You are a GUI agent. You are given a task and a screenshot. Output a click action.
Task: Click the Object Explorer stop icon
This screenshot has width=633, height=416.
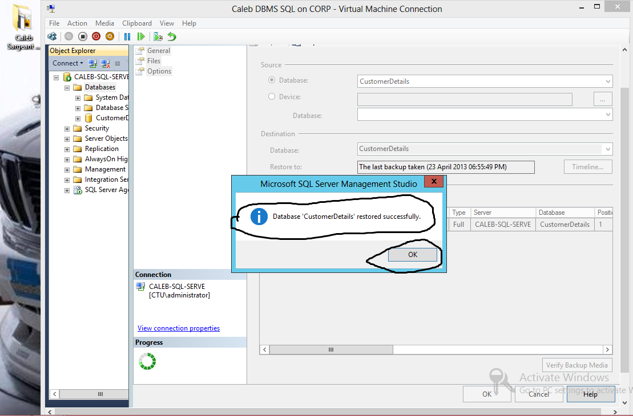click(x=118, y=64)
